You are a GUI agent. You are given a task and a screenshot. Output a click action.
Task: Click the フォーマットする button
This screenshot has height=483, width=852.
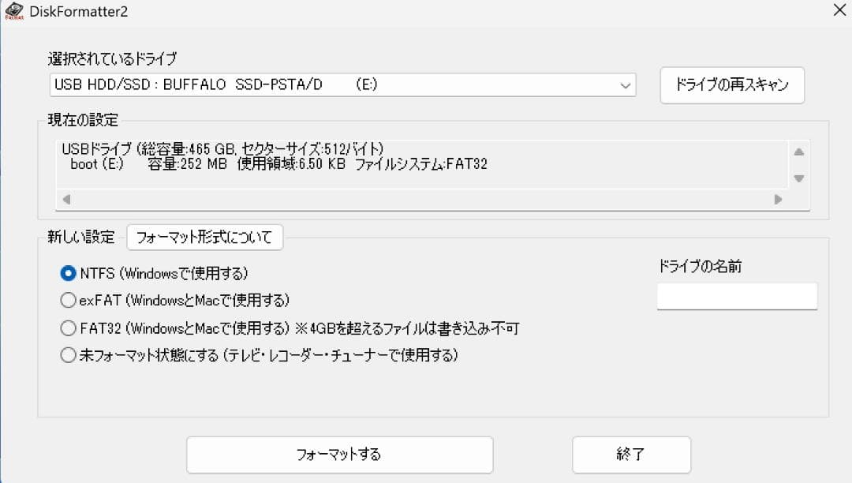pos(339,455)
